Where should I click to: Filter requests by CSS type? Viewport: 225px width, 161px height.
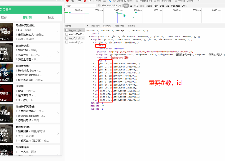pyautogui.click(x=136, y=6)
